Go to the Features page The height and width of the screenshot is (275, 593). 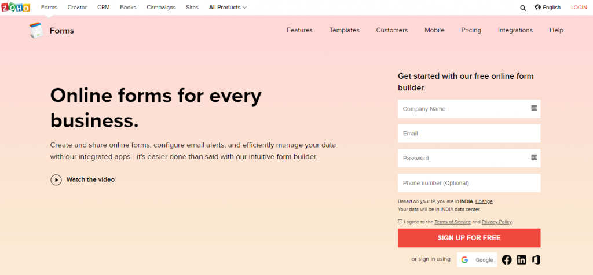[299, 30]
